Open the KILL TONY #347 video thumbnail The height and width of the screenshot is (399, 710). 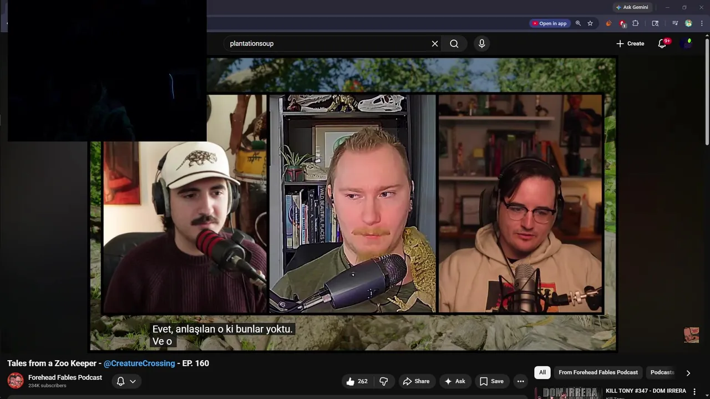[x=567, y=393]
